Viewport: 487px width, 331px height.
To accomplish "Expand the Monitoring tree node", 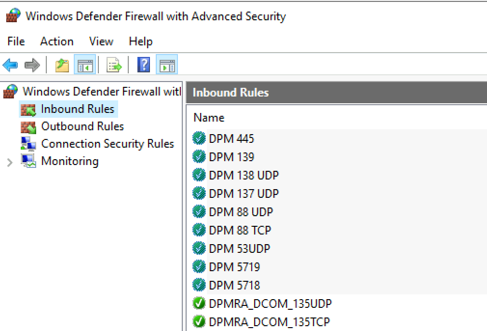I will [x=10, y=162].
